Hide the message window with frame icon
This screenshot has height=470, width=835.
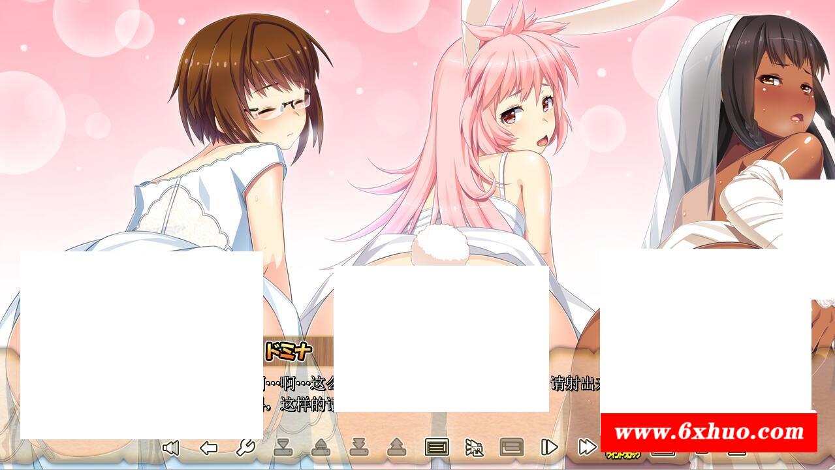[x=512, y=447]
